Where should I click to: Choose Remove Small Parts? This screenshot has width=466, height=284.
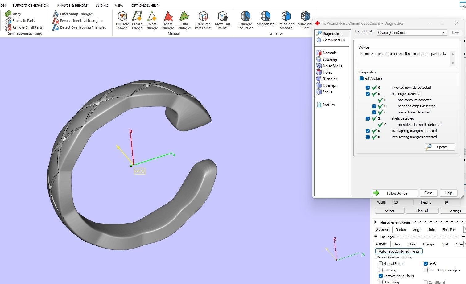24,27
